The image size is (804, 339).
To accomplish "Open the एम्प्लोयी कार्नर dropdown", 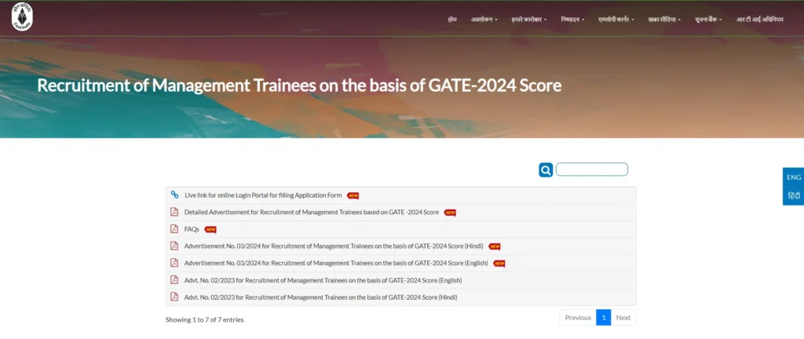I will point(616,19).
